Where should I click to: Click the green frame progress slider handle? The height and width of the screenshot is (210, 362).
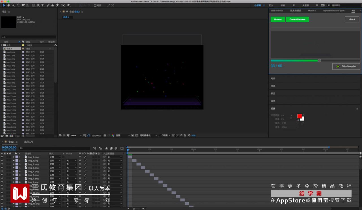pyautogui.click(x=319, y=60)
